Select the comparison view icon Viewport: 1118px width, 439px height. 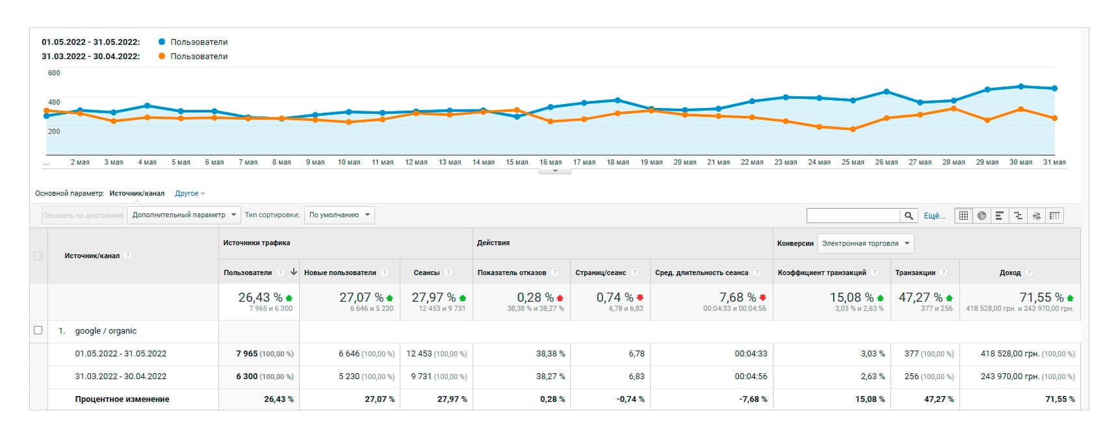(1018, 215)
